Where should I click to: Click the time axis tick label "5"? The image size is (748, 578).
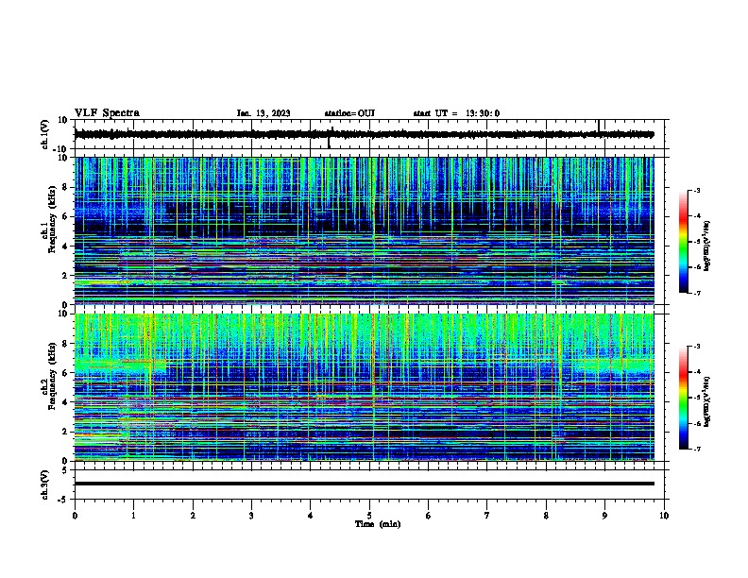pos(369,516)
